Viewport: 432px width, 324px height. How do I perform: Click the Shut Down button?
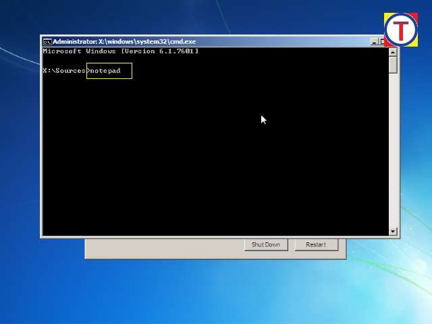coord(266,244)
